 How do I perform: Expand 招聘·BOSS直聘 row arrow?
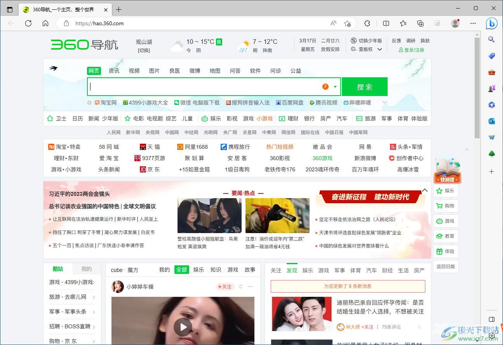pos(94,327)
